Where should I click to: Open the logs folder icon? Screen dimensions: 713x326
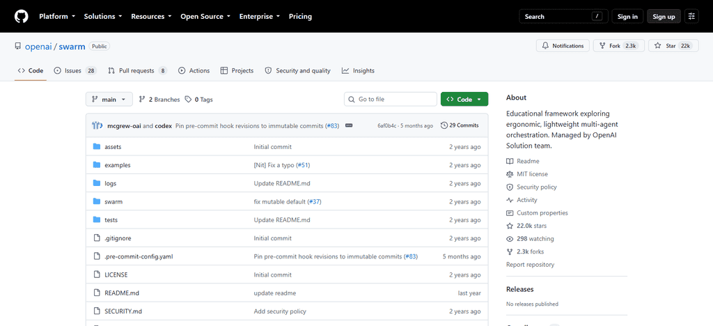96,183
